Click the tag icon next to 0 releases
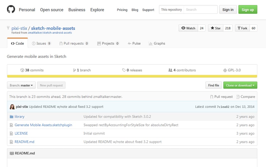This screenshot has width=266, height=167. click(124, 70)
